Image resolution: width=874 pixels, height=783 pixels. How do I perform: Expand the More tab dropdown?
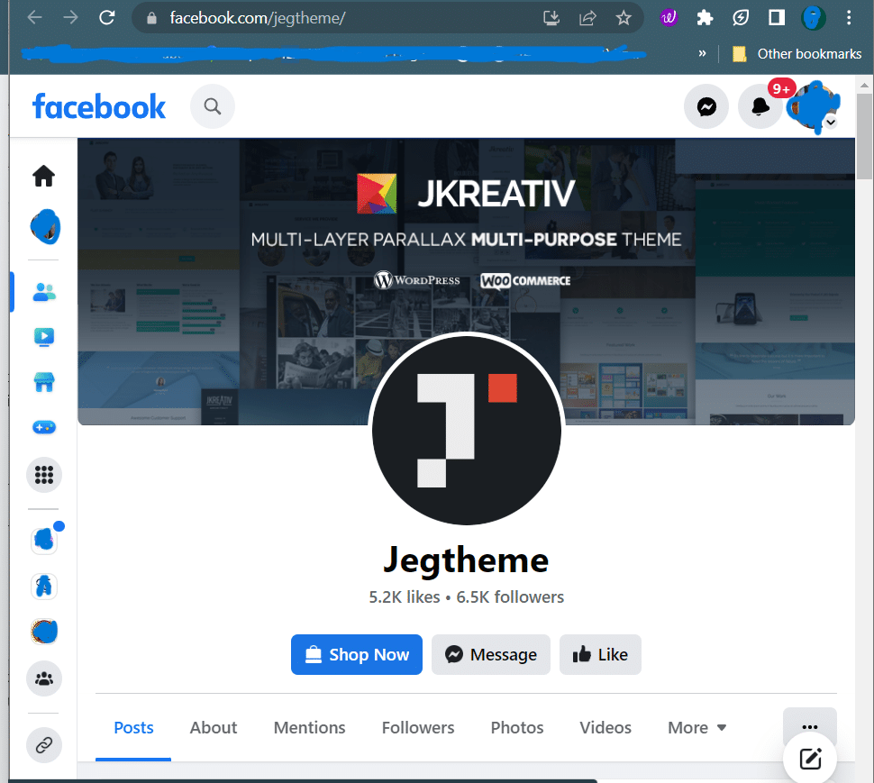click(696, 728)
